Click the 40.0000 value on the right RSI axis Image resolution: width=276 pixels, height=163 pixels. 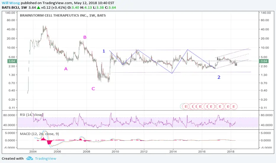[x=266, y=125]
